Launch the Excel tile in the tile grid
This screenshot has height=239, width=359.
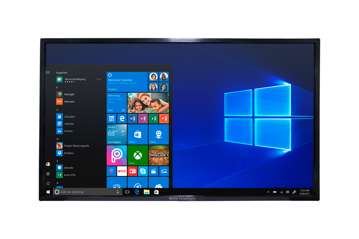(x=153, y=119)
